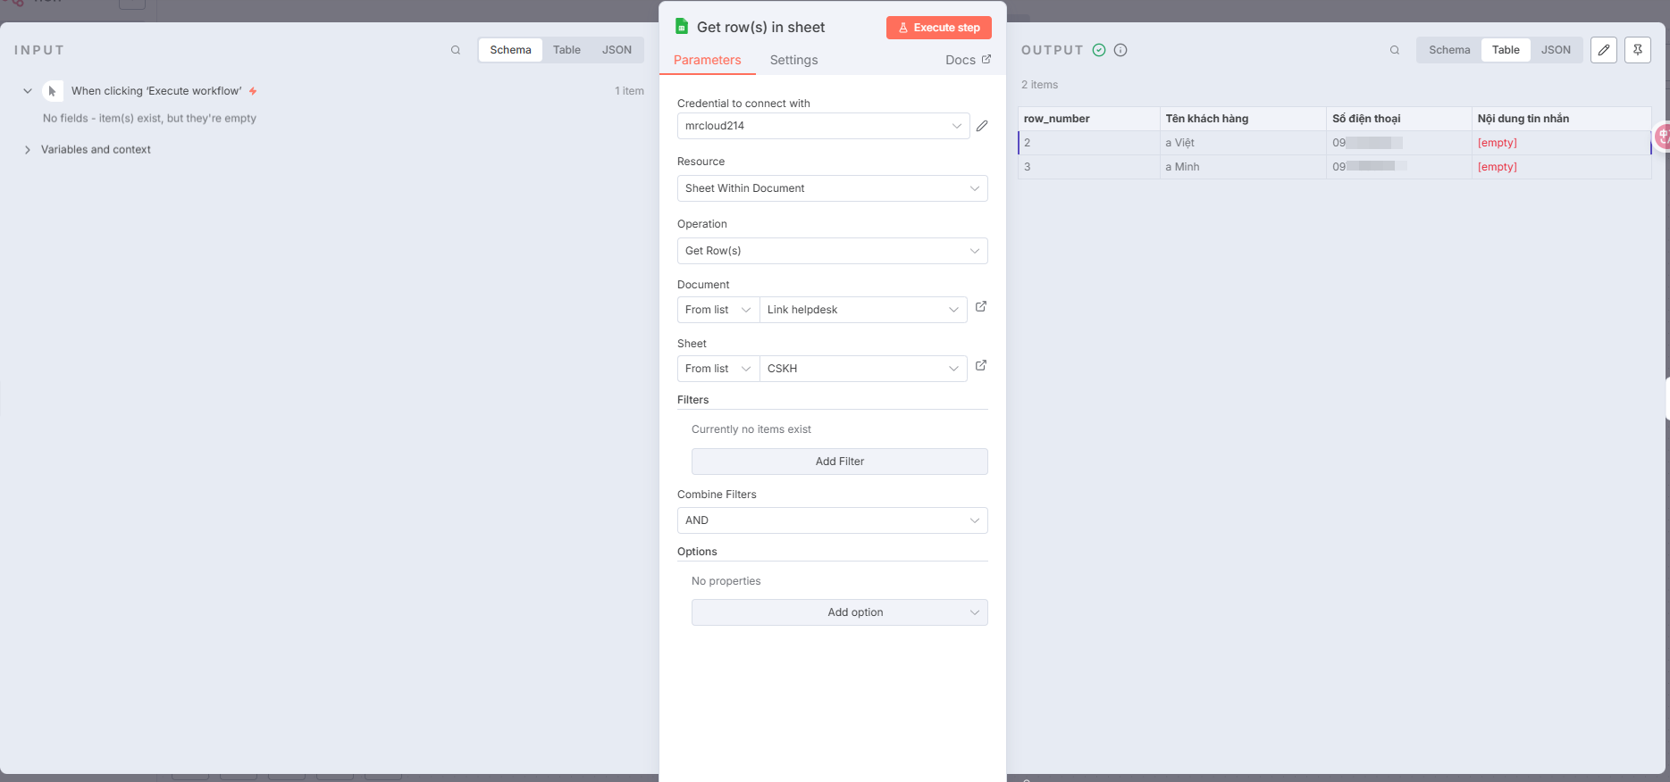Select the Table view in Input panel
The height and width of the screenshot is (782, 1670).
coord(566,50)
